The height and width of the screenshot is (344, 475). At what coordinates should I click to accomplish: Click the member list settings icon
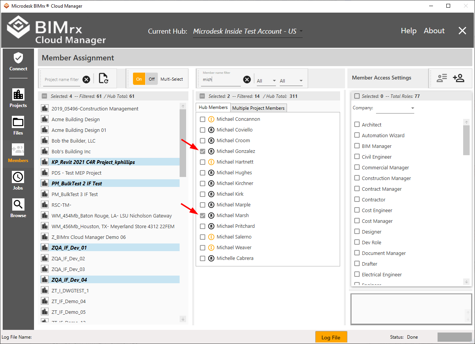(442, 78)
